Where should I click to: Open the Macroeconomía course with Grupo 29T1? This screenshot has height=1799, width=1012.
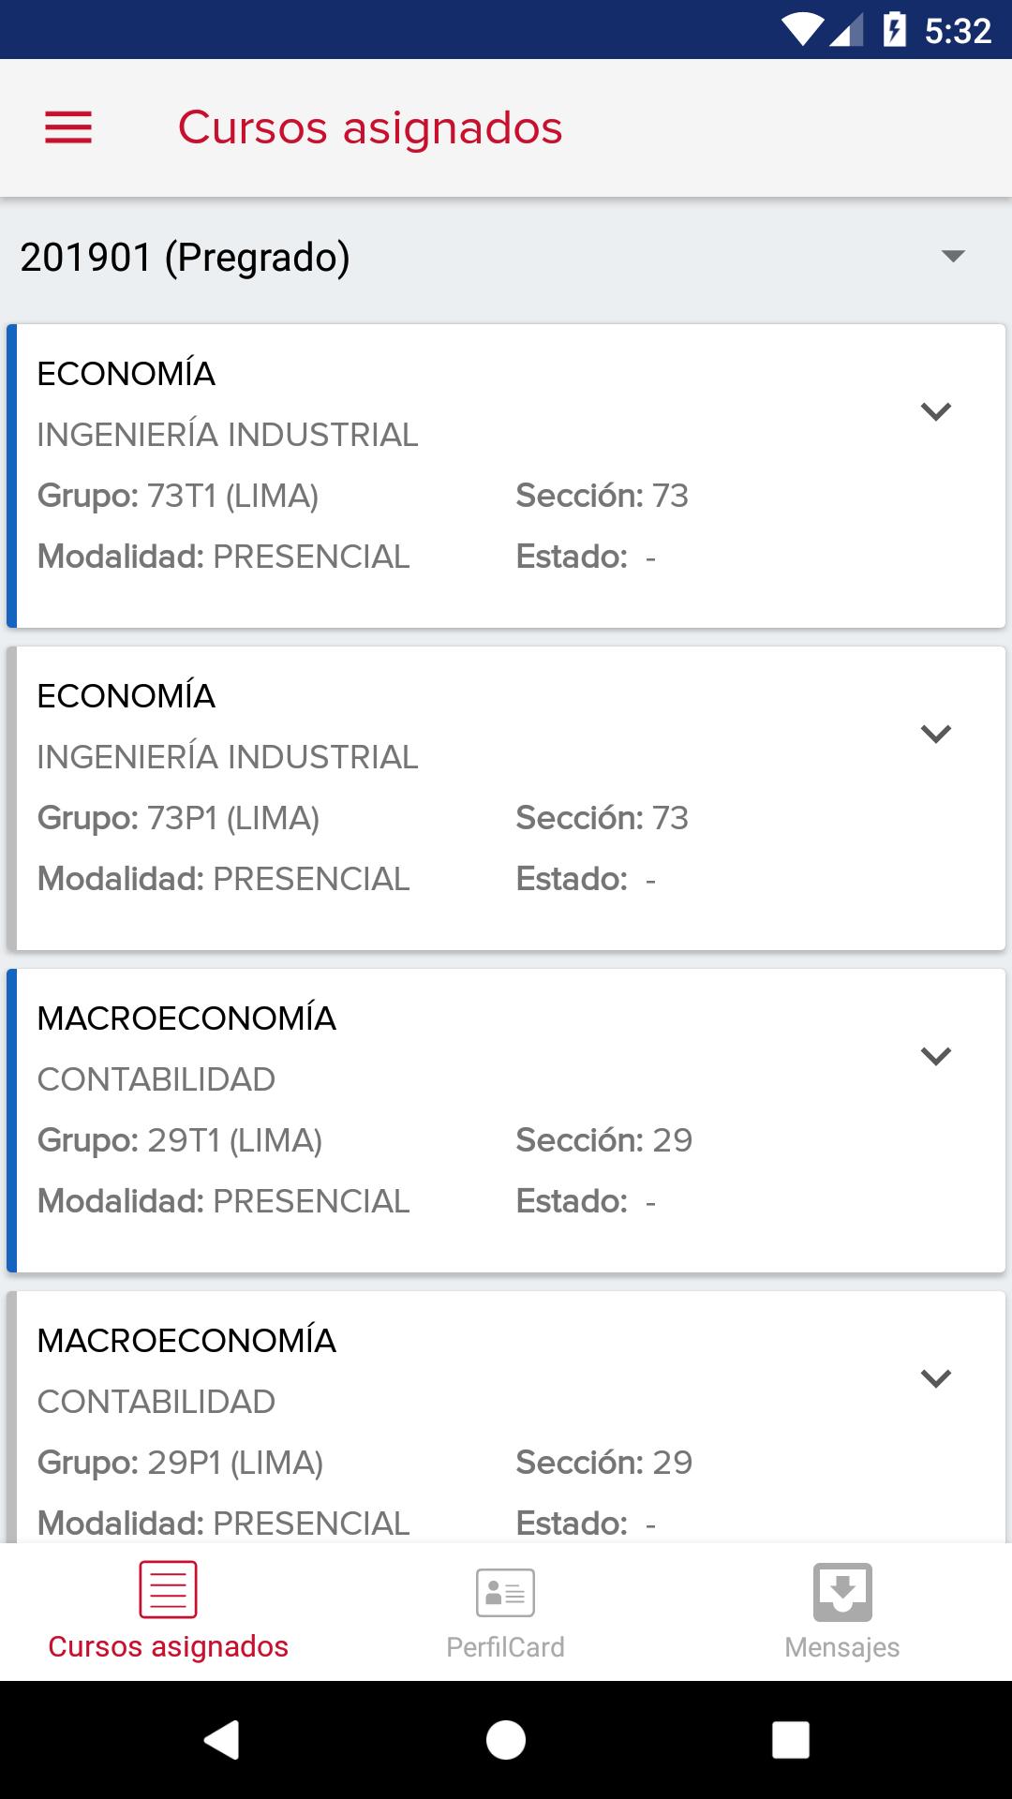pyautogui.click(x=506, y=1121)
